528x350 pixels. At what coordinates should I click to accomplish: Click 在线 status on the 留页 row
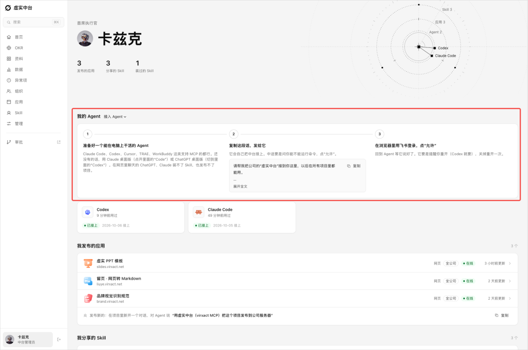click(x=468, y=281)
